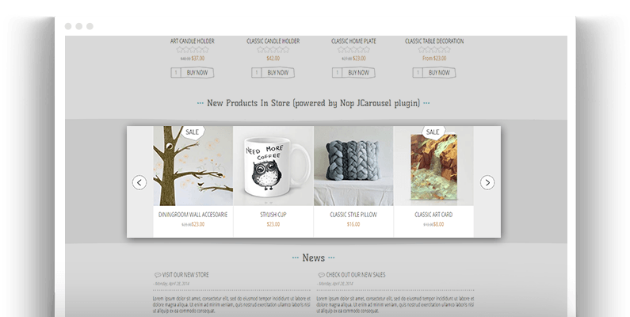Buy the Art Candle Holder now

197,73
